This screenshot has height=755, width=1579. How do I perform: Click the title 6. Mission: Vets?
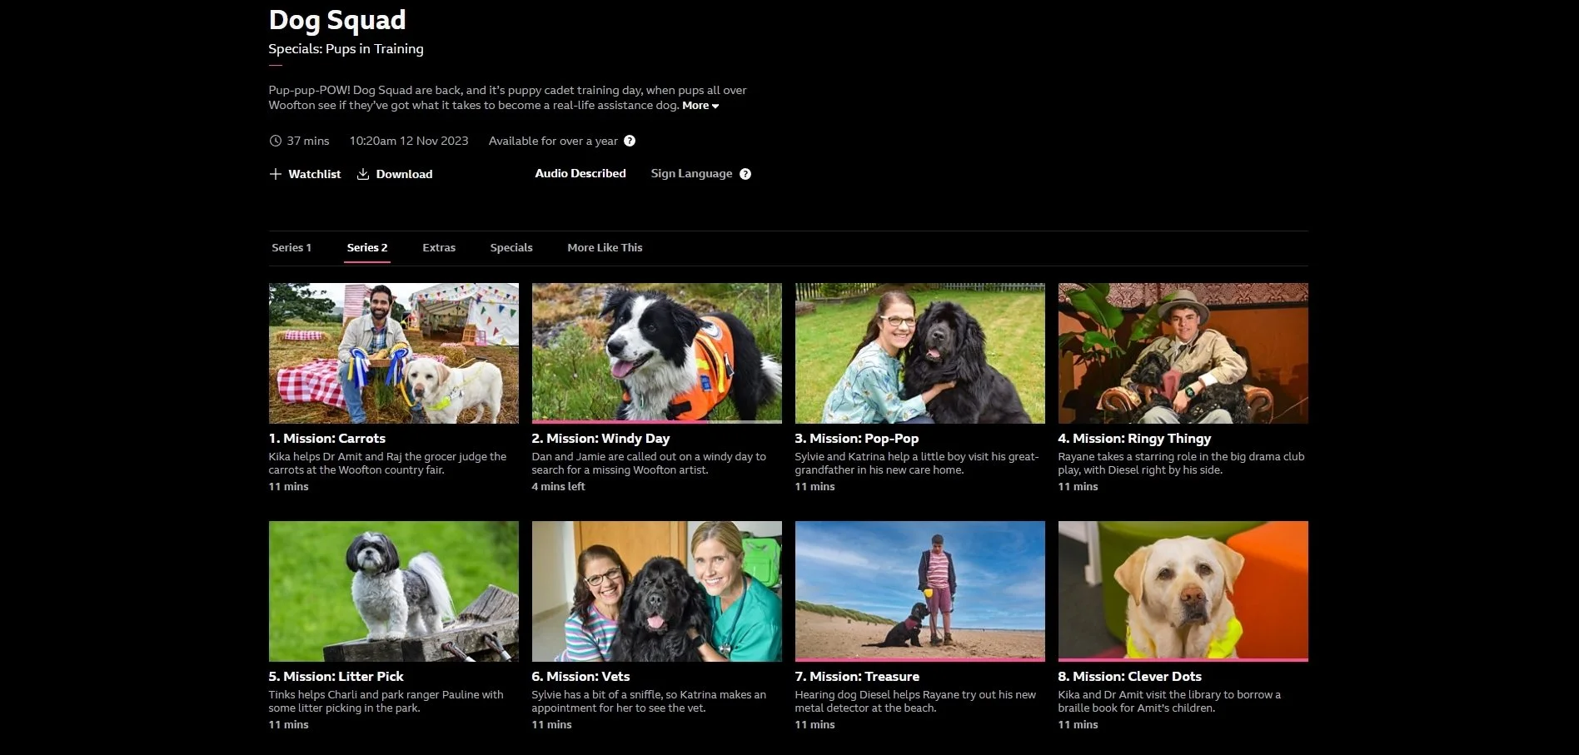pyautogui.click(x=580, y=677)
